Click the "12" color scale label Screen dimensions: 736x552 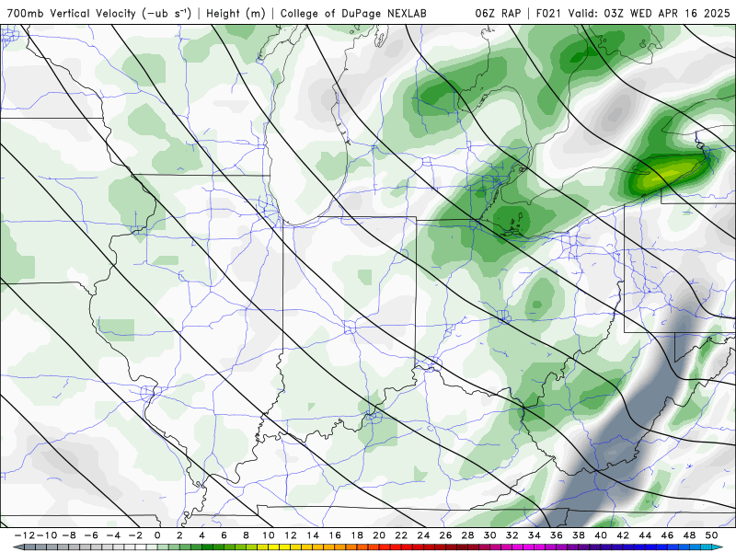291,535
